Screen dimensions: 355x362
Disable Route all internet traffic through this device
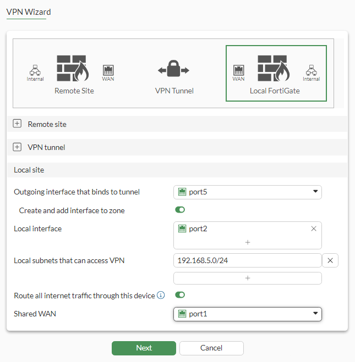(180, 295)
